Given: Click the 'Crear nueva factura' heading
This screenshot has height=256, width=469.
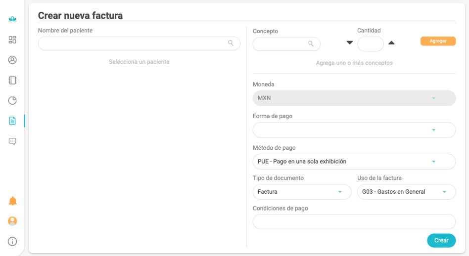Looking at the screenshot, I should pyautogui.click(x=80, y=15).
